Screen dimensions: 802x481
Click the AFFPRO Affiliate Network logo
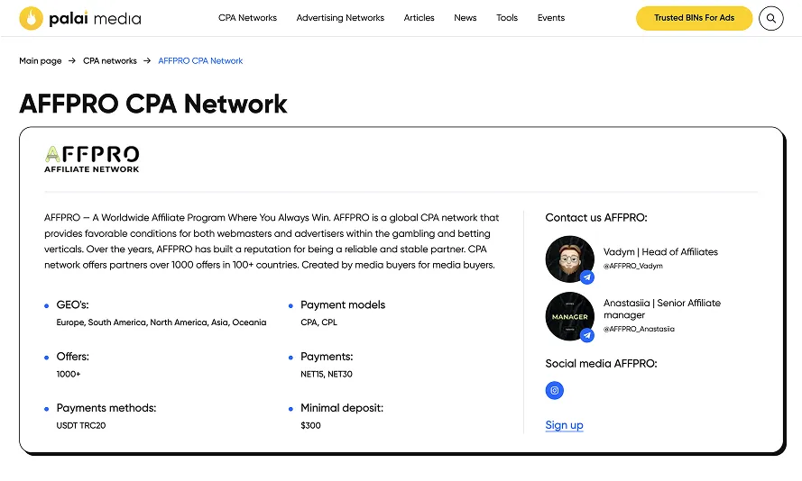click(x=92, y=159)
